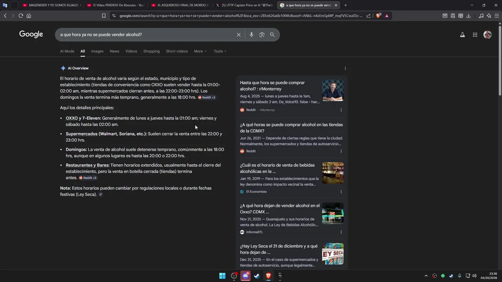Open the Reddit +5 source chip

point(88,178)
